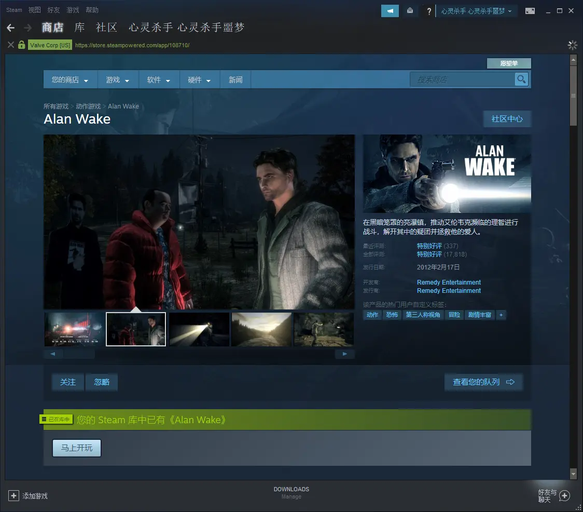Open the account name dropdown
Image resolution: width=583 pixels, height=512 pixels.
pyautogui.click(x=476, y=11)
